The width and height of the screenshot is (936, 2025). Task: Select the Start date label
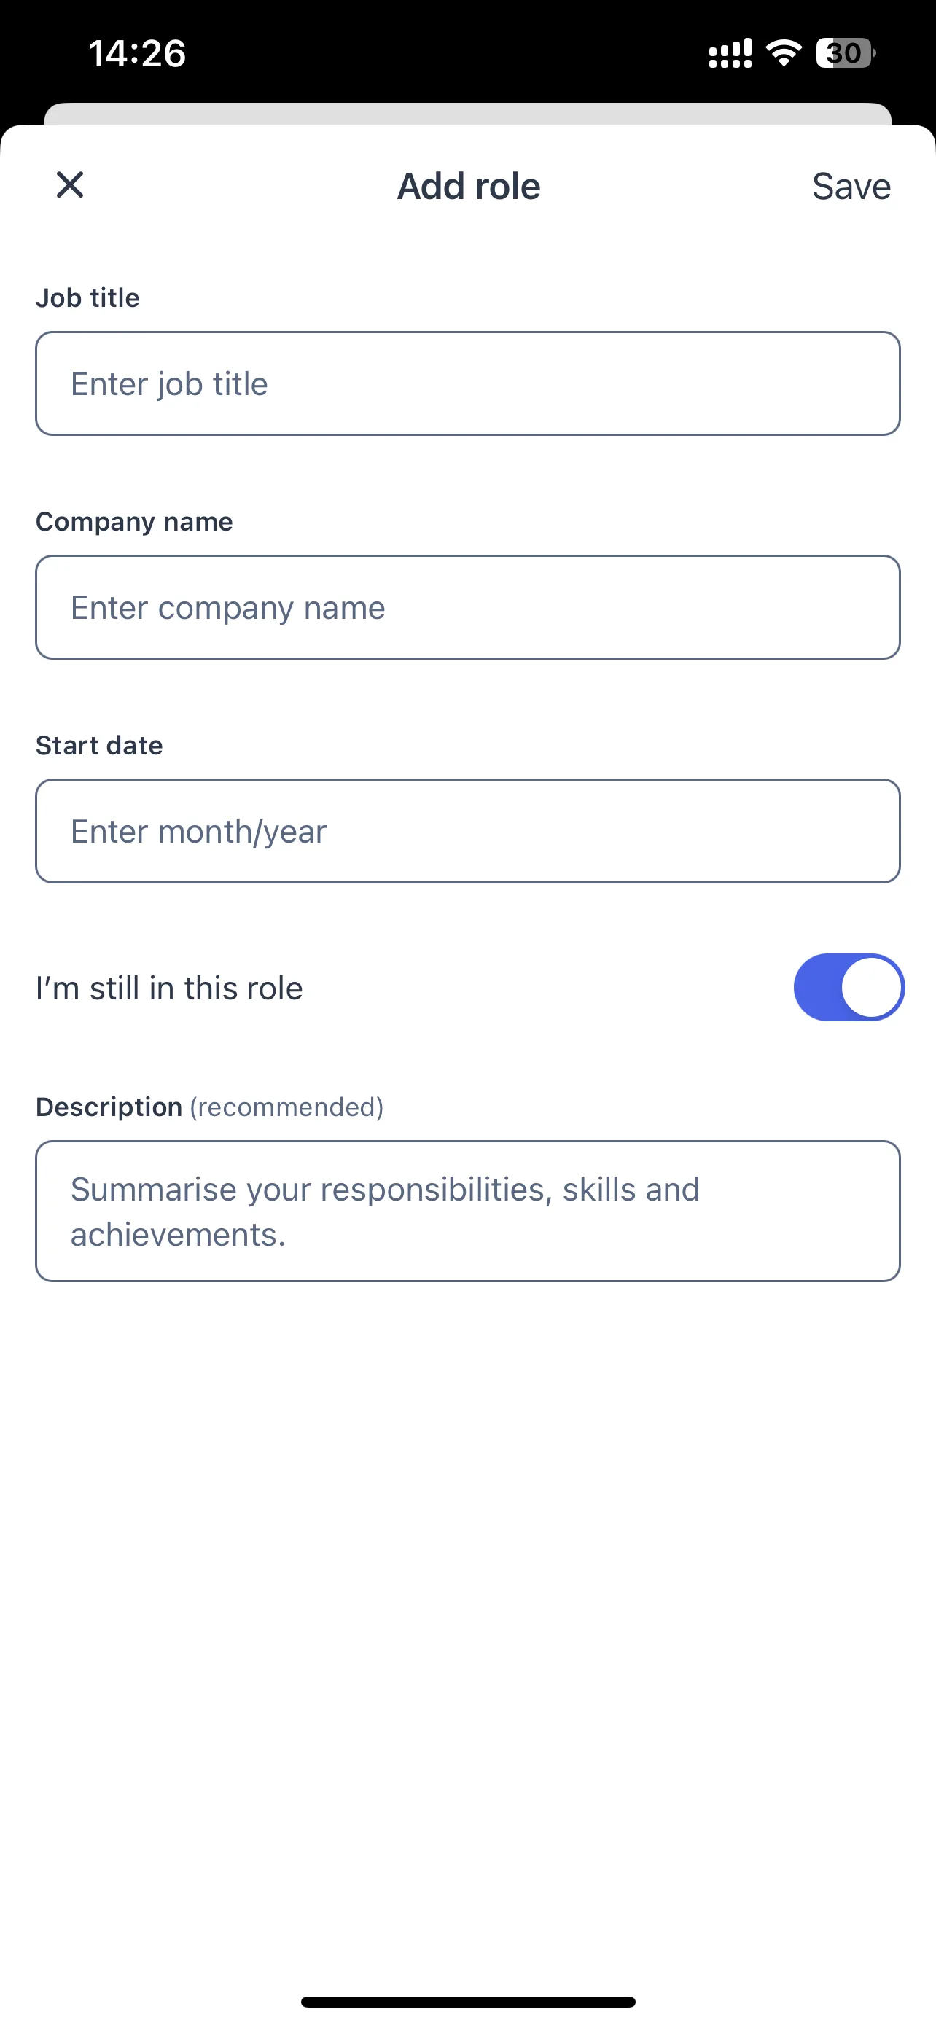click(99, 745)
